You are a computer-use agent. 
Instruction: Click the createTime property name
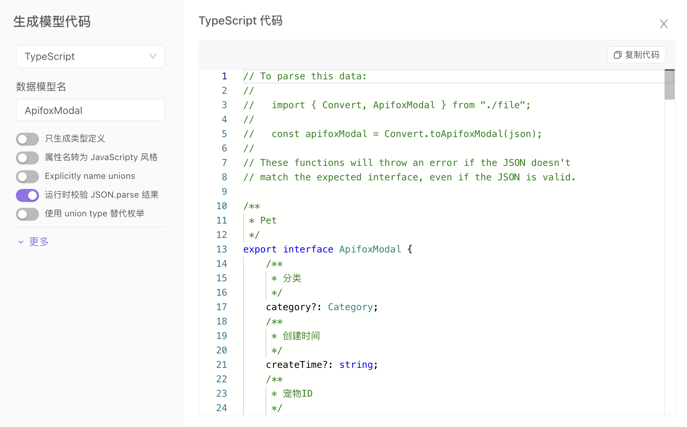294,365
